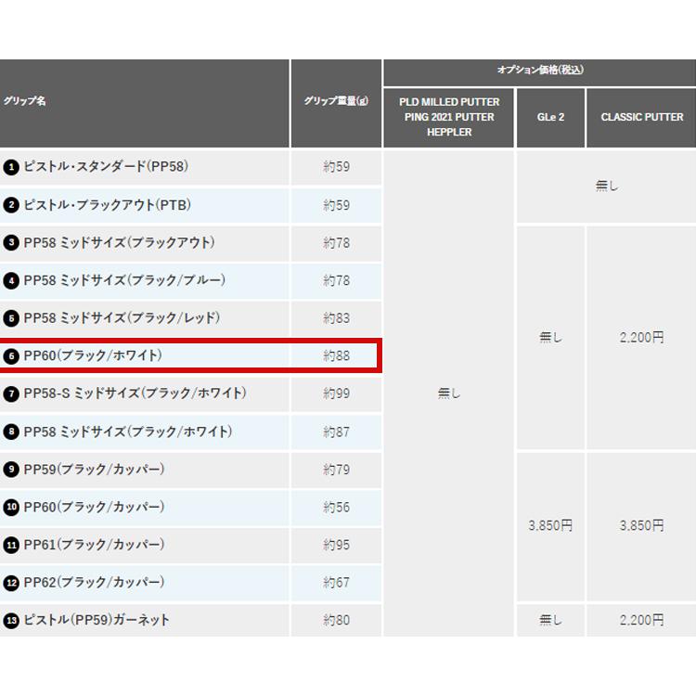This screenshot has width=696, height=696.
Task: Click the number 2 badge for ピストル・ブラックアウト
Action: point(11,205)
